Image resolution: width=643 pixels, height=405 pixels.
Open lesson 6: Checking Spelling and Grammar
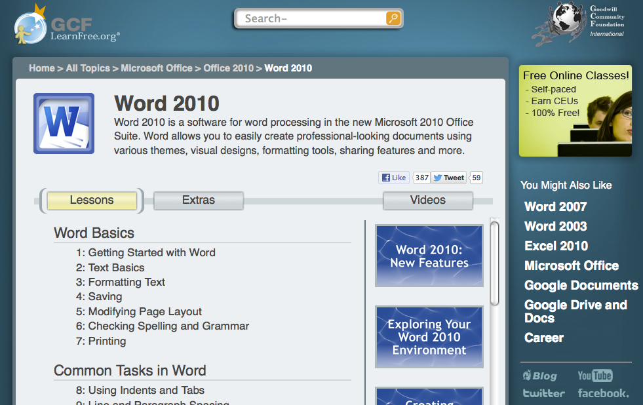(x=163, y=326)
